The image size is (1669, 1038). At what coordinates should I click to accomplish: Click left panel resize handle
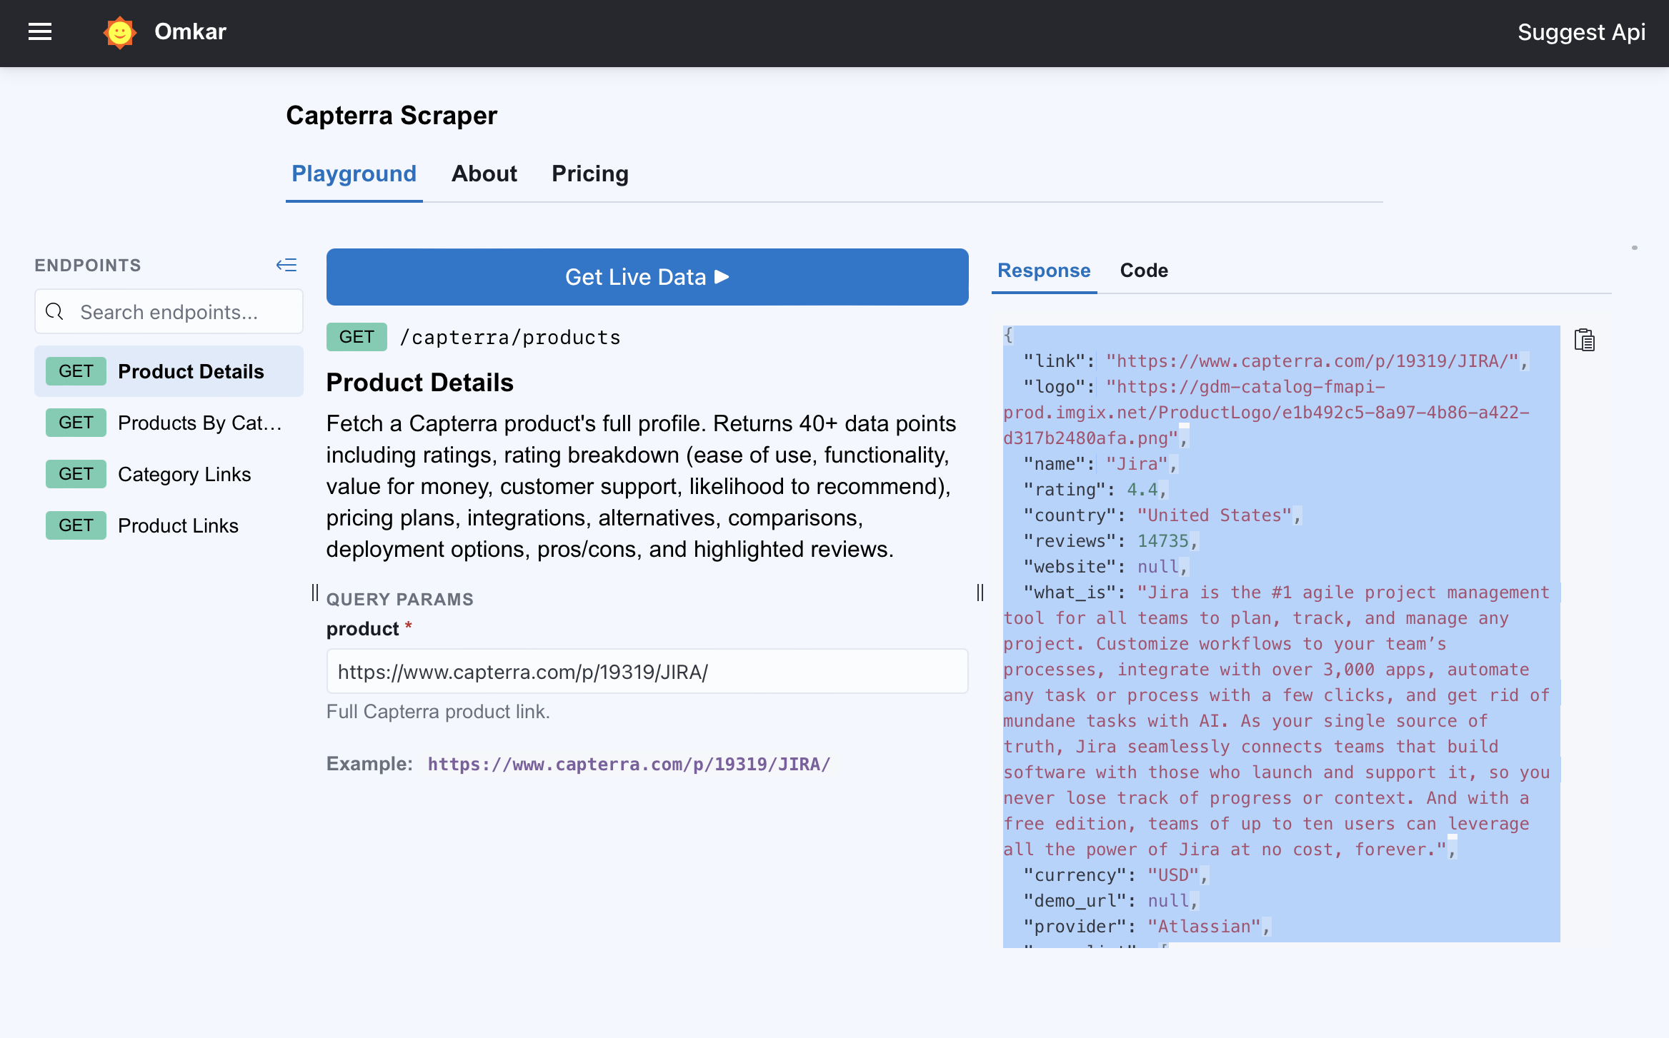315,593
